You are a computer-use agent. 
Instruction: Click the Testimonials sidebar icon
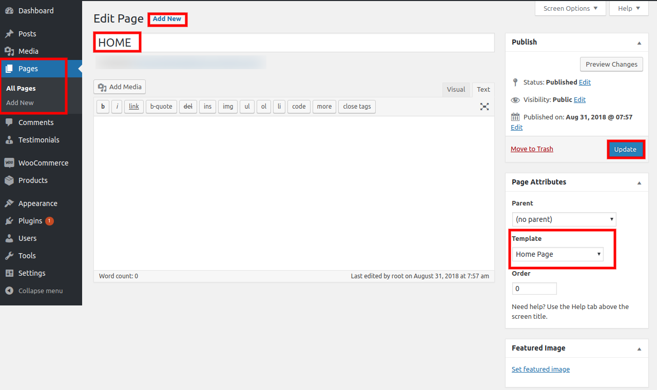tap(9, 140)
